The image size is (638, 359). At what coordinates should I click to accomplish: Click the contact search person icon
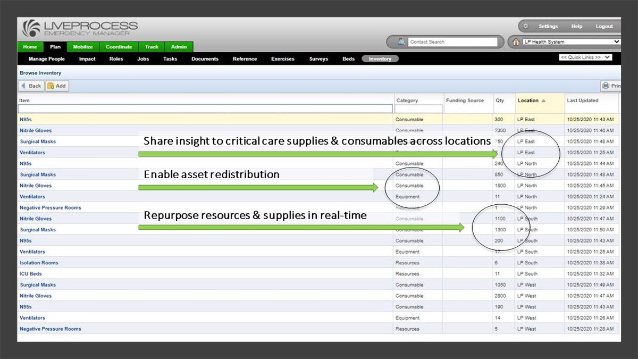401,41
